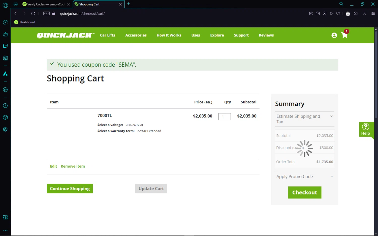Screen dimensions: 378x236
Task: Open the Opera menu logo
Action: click(5, 5)
